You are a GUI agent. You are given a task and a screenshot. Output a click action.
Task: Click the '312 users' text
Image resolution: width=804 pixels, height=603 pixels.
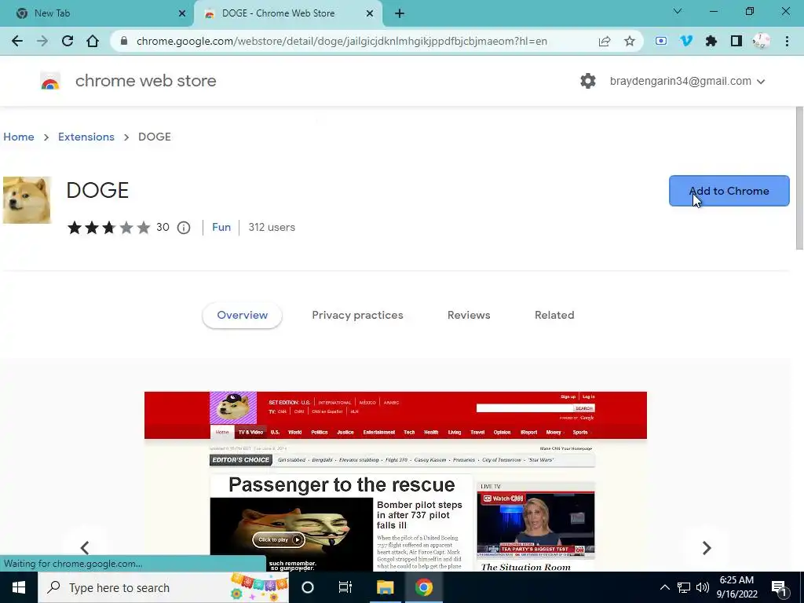pyautogui.click(x=272, y=227)
